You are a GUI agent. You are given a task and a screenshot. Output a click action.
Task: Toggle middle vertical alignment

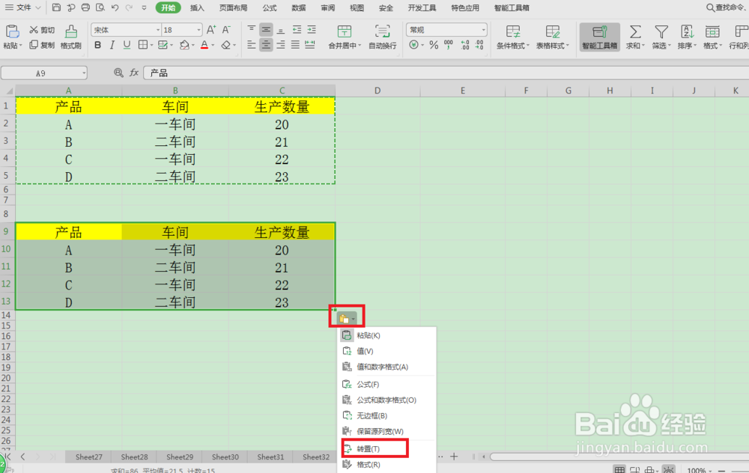(266, 30)
